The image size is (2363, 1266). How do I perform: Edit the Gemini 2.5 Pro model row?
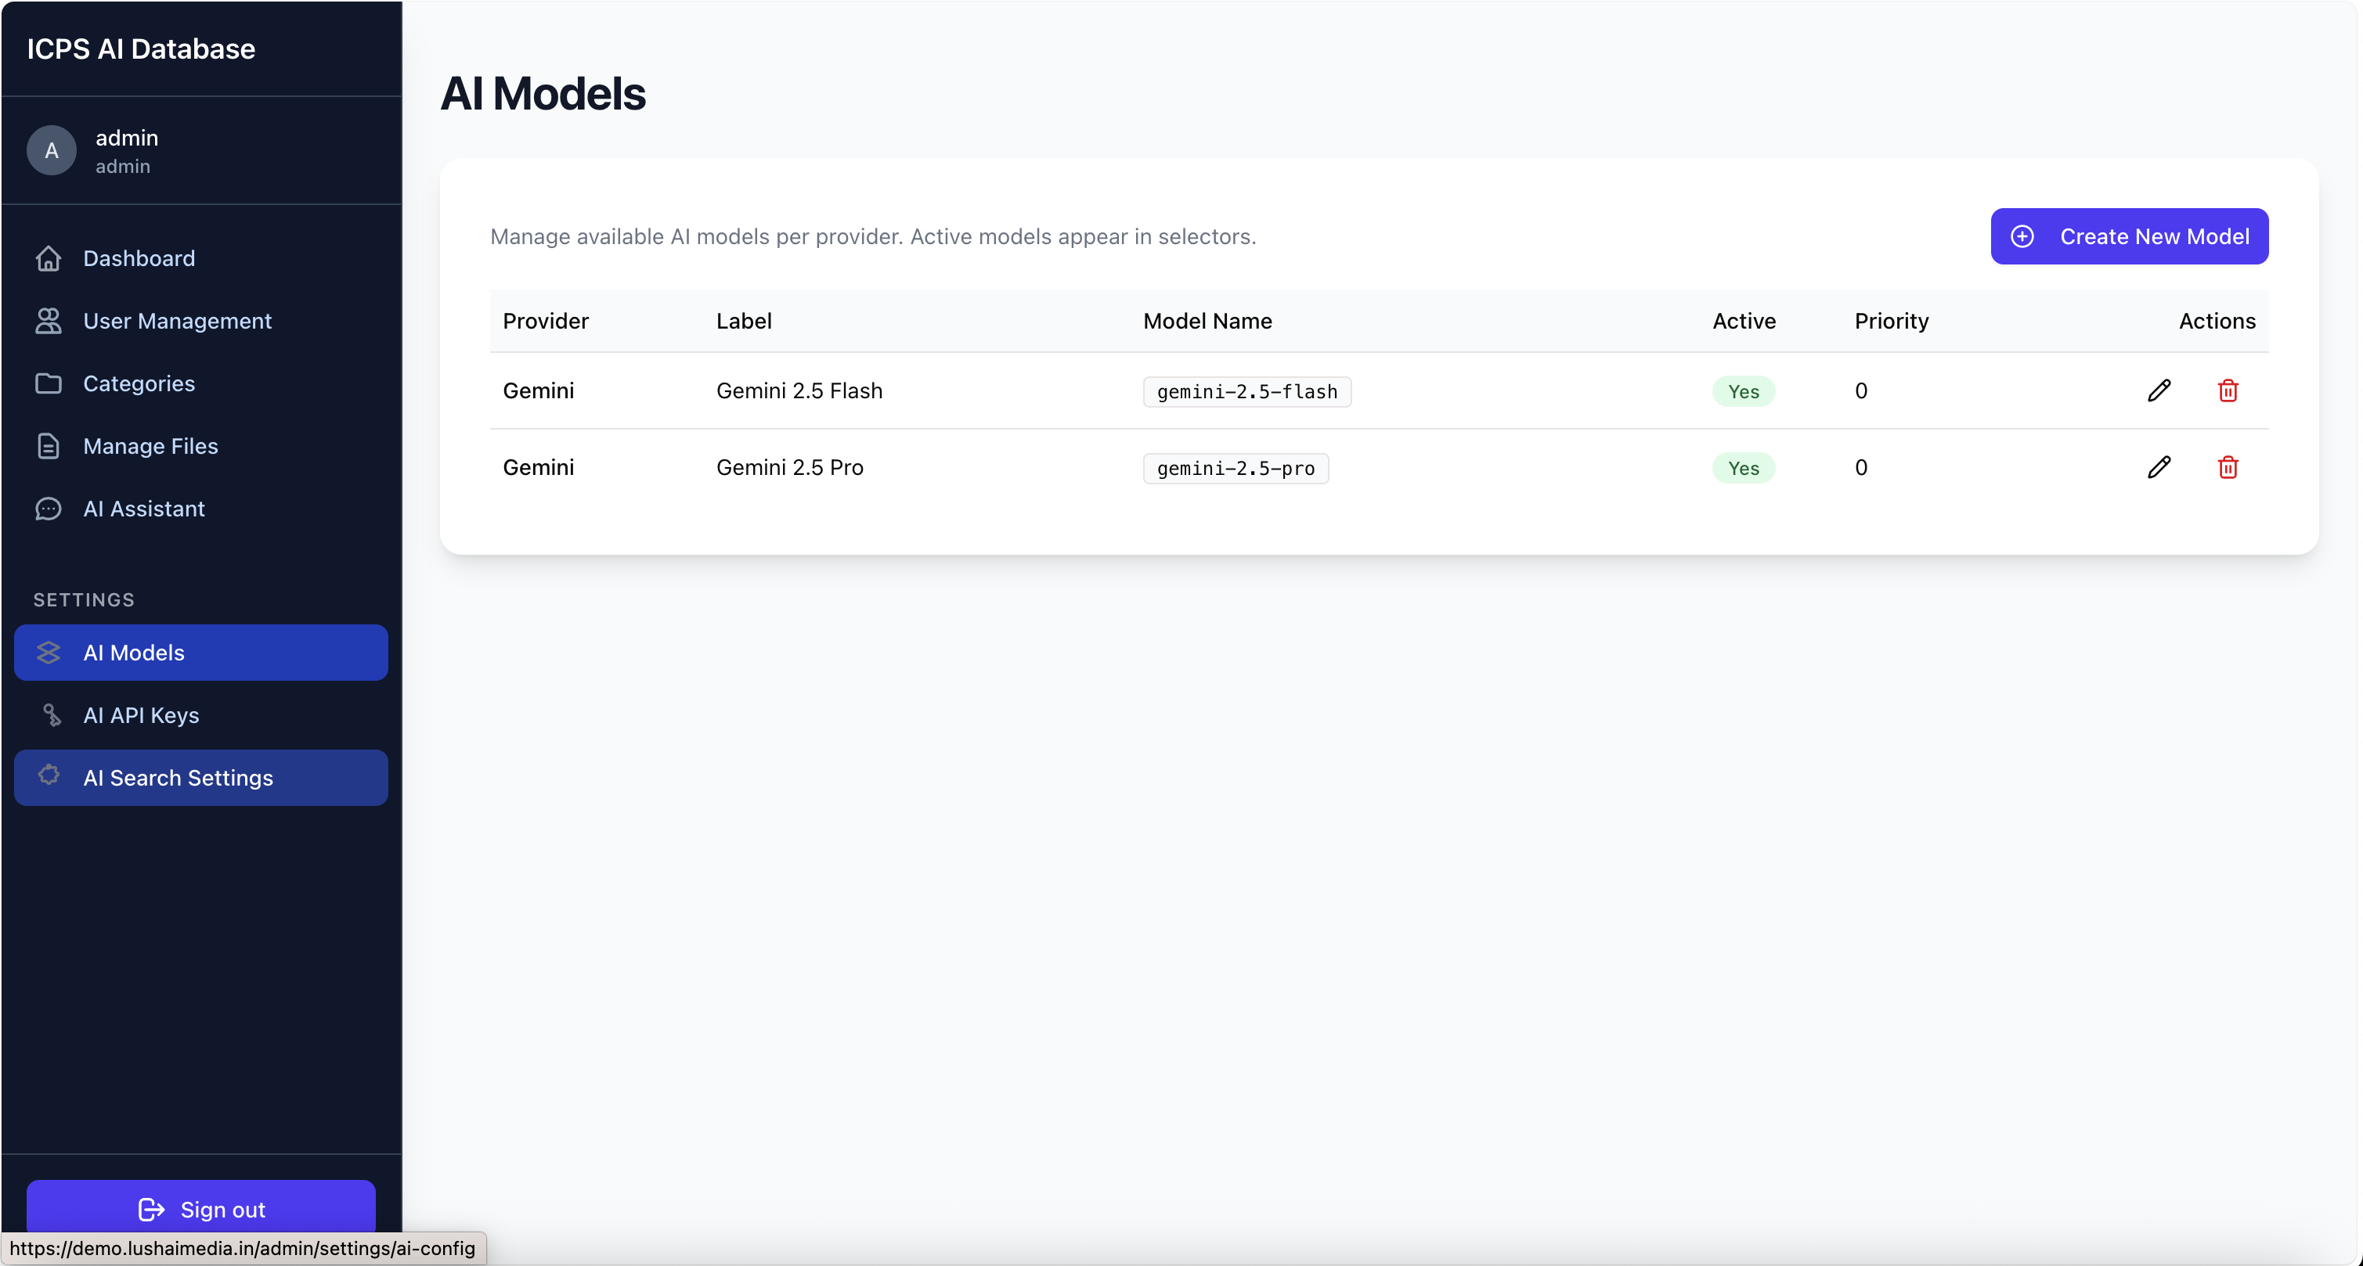2159,468
